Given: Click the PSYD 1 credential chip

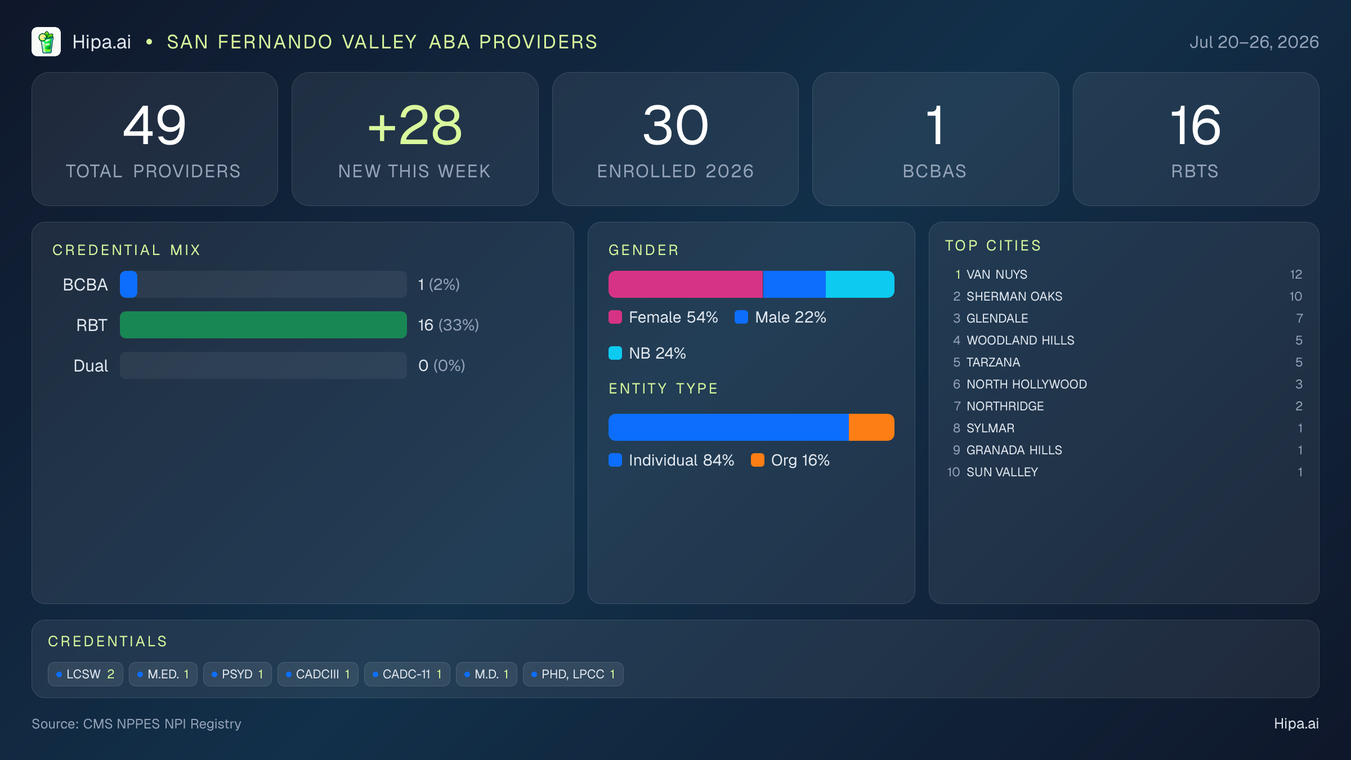Looking at the screenshot, I should (x=238, y=674).
